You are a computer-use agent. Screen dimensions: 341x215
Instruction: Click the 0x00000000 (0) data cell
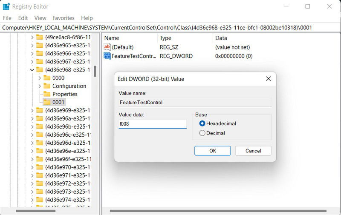pyautogui.click(x=234, y=56)
